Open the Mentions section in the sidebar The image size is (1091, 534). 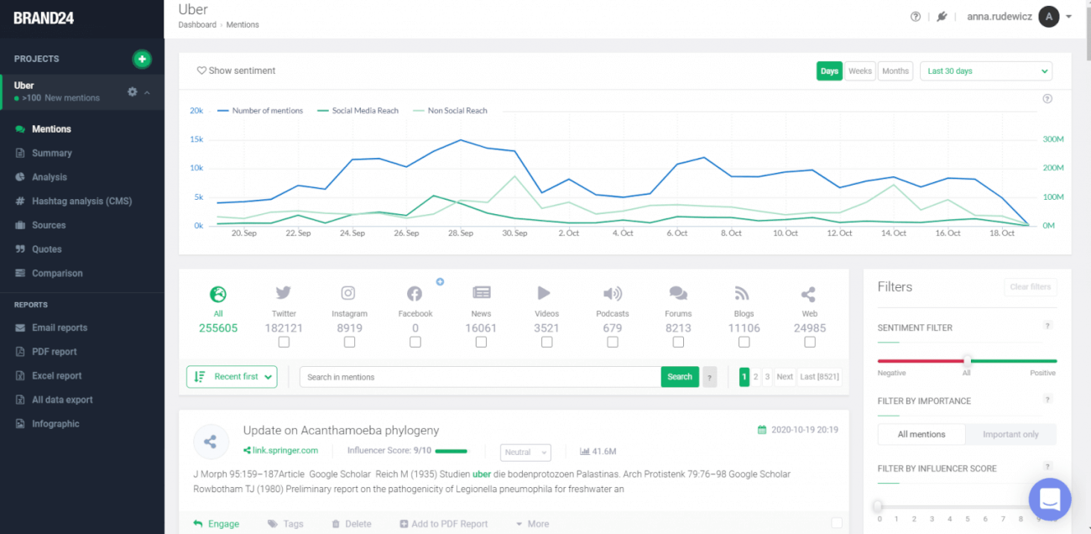pos(51,129)
